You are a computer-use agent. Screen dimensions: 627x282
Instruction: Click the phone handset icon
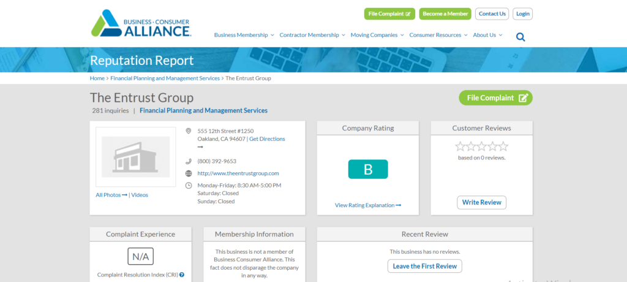pos(189,161)
